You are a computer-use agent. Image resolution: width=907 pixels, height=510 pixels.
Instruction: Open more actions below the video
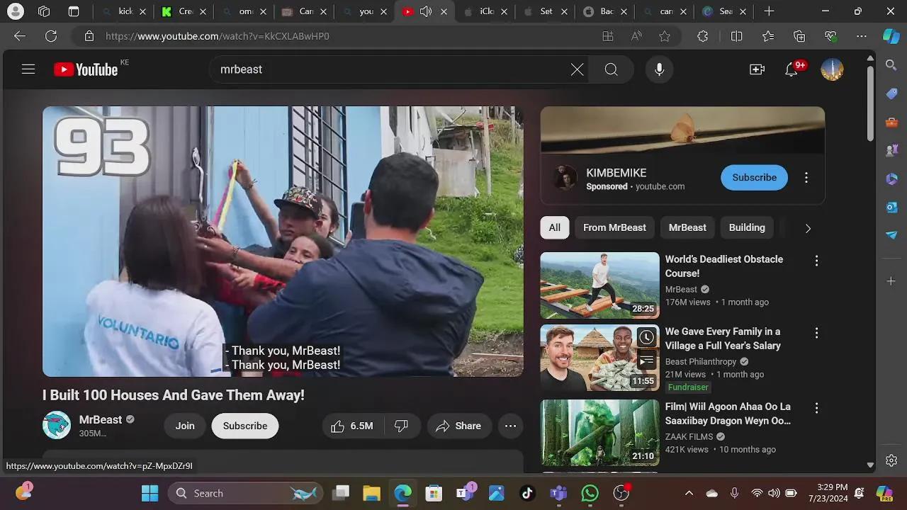[x=510, y=426]
